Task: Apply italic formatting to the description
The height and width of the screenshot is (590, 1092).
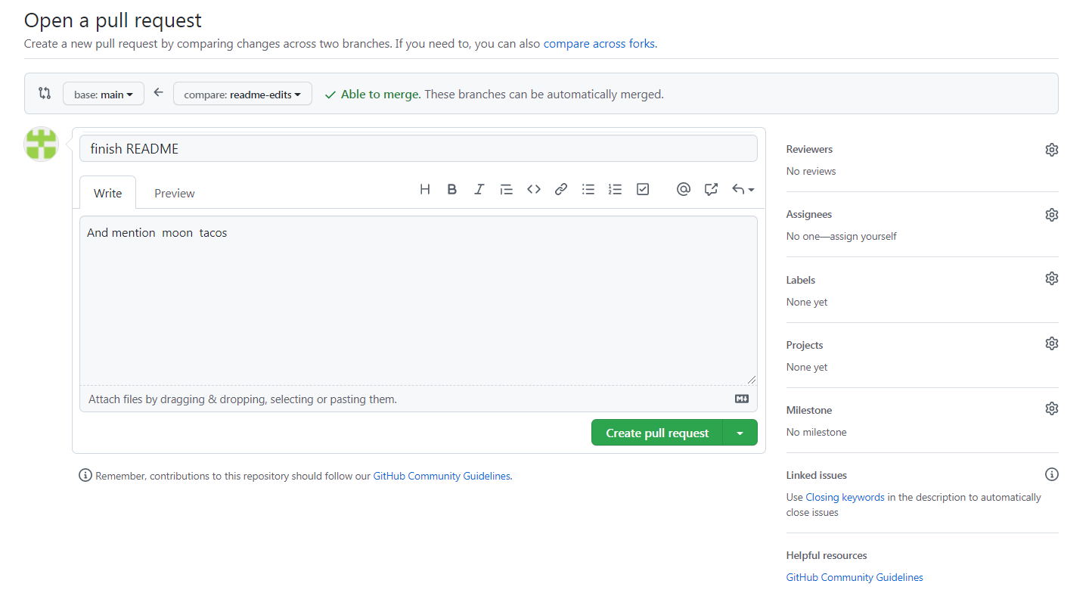Action: coord(479,189)
